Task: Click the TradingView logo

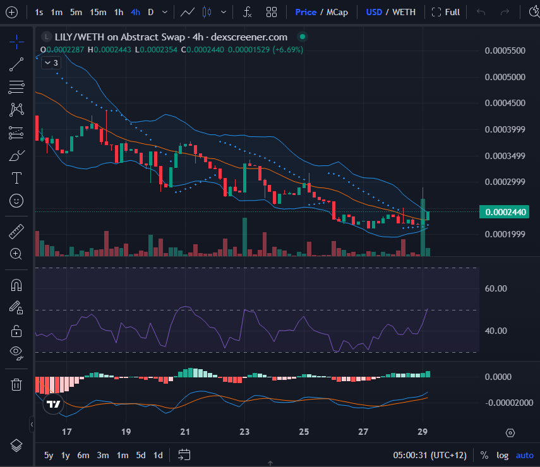Action: (53, 404)
